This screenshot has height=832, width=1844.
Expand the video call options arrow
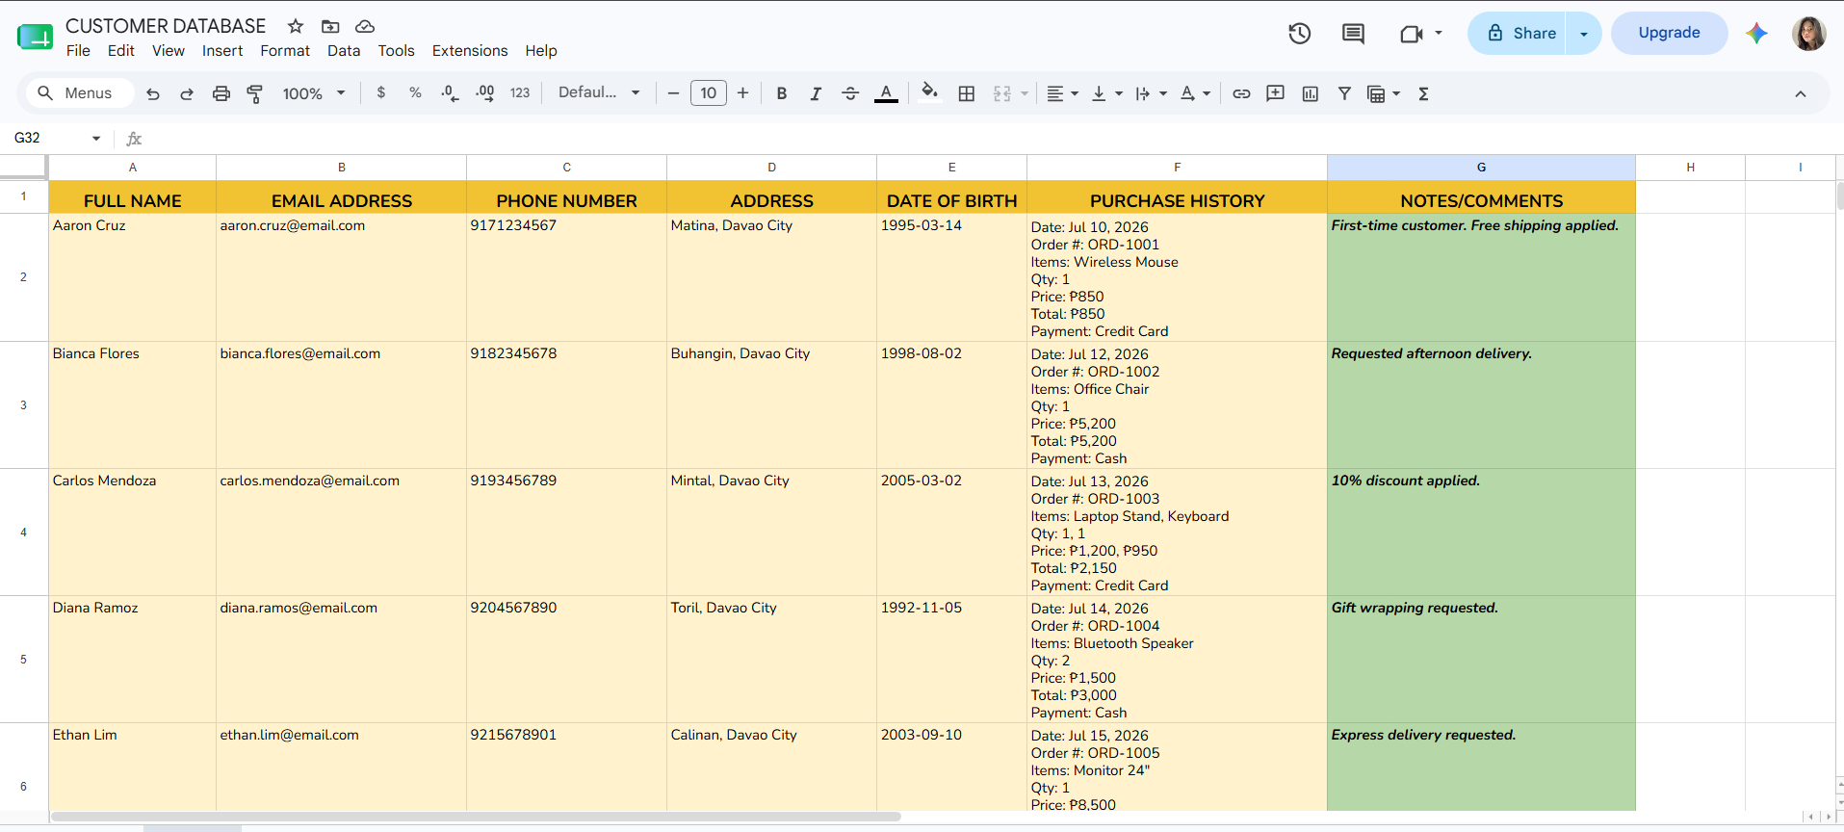[x=1439, y=33]
